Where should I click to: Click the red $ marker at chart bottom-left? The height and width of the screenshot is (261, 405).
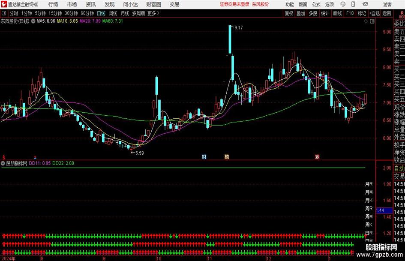tap(4, 157)
